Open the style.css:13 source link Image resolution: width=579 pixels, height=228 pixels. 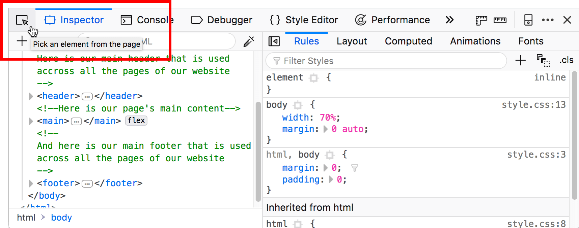click(533, 105)
